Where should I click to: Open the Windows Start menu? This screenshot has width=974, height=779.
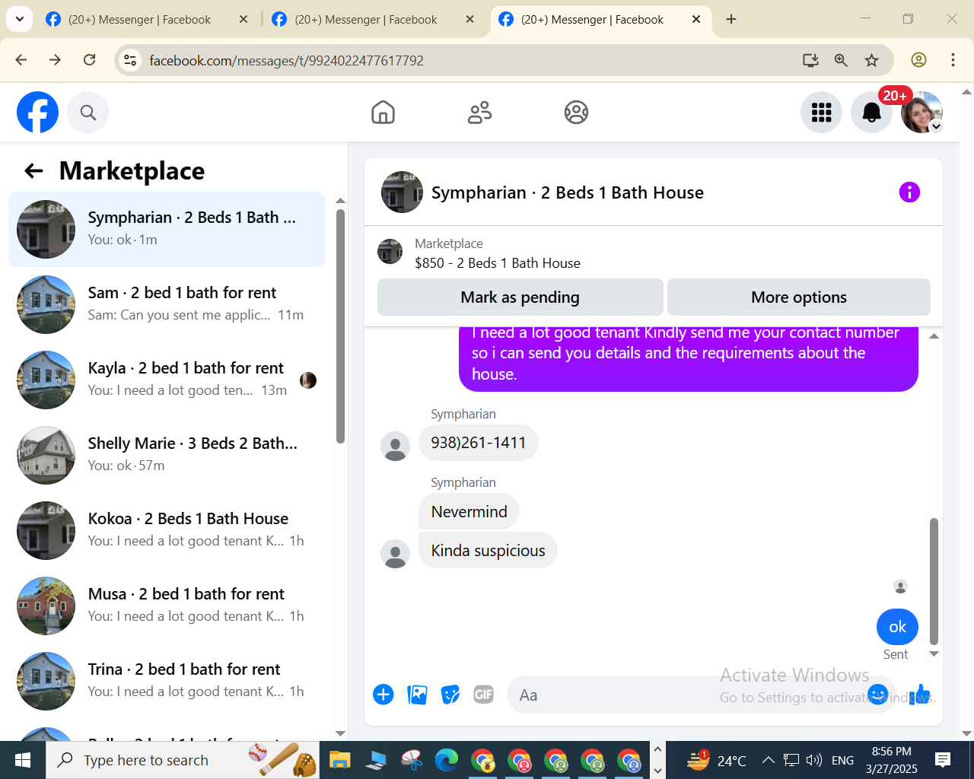click(x=23, y=760)
